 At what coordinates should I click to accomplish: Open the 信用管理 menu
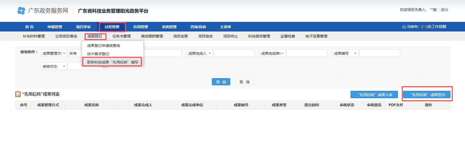click(x=141, y=27)
